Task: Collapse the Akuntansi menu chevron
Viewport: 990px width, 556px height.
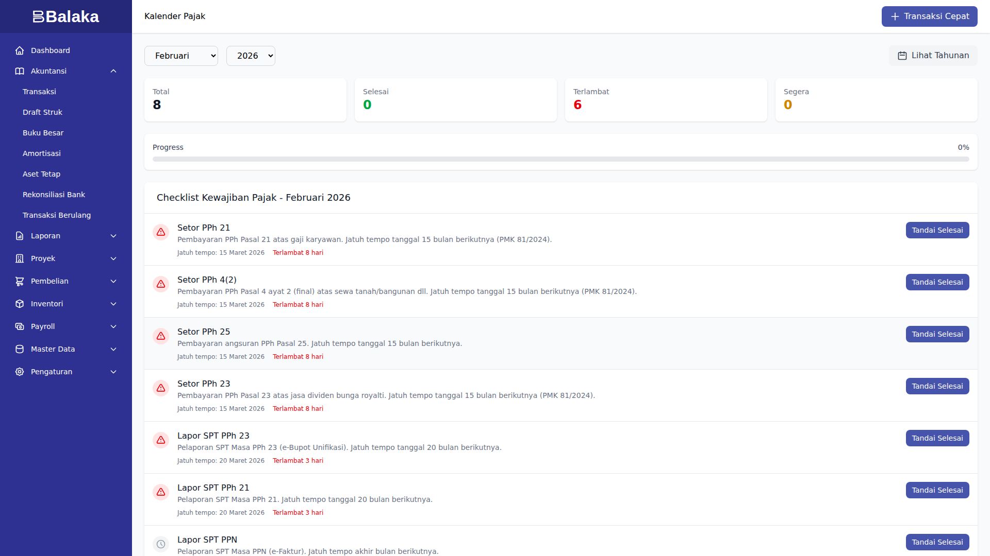Action: coord(113,71)
